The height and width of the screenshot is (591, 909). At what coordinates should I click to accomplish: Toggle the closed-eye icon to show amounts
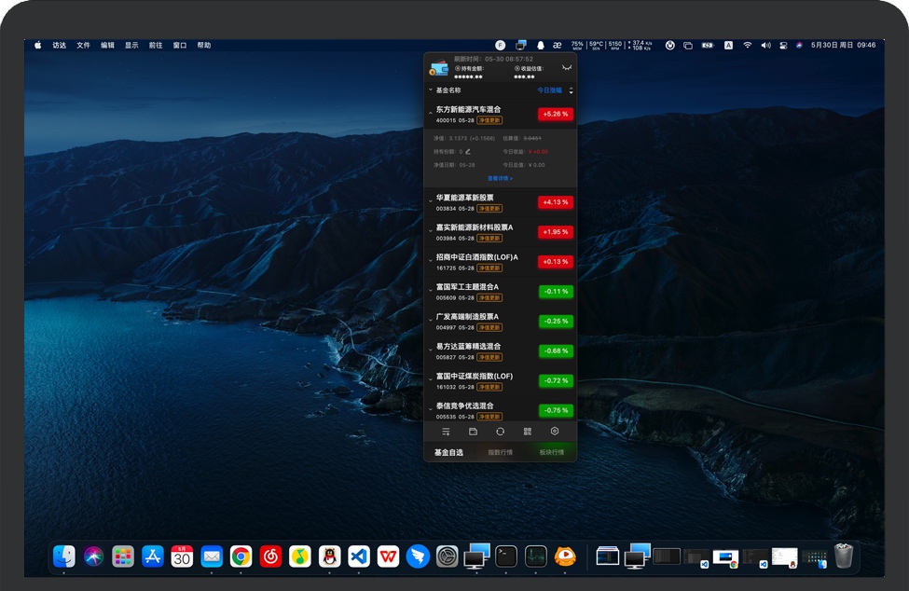coord(566,68)
